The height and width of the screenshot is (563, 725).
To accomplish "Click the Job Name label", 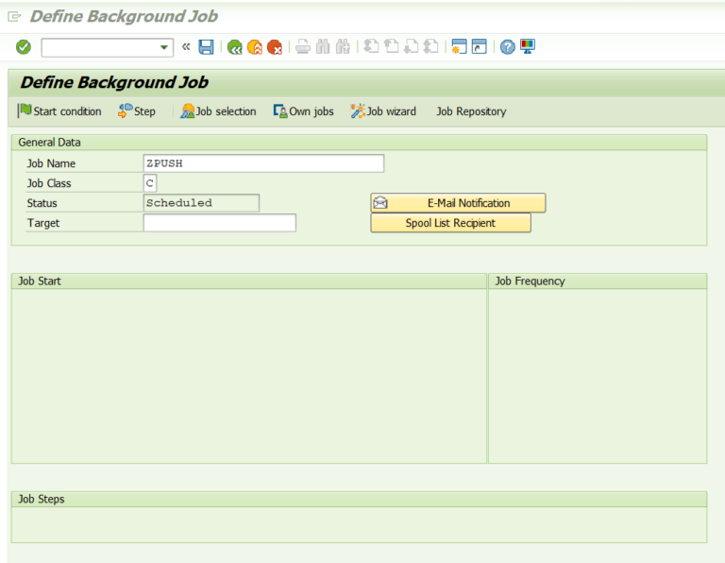I will [x=51, y=163].
